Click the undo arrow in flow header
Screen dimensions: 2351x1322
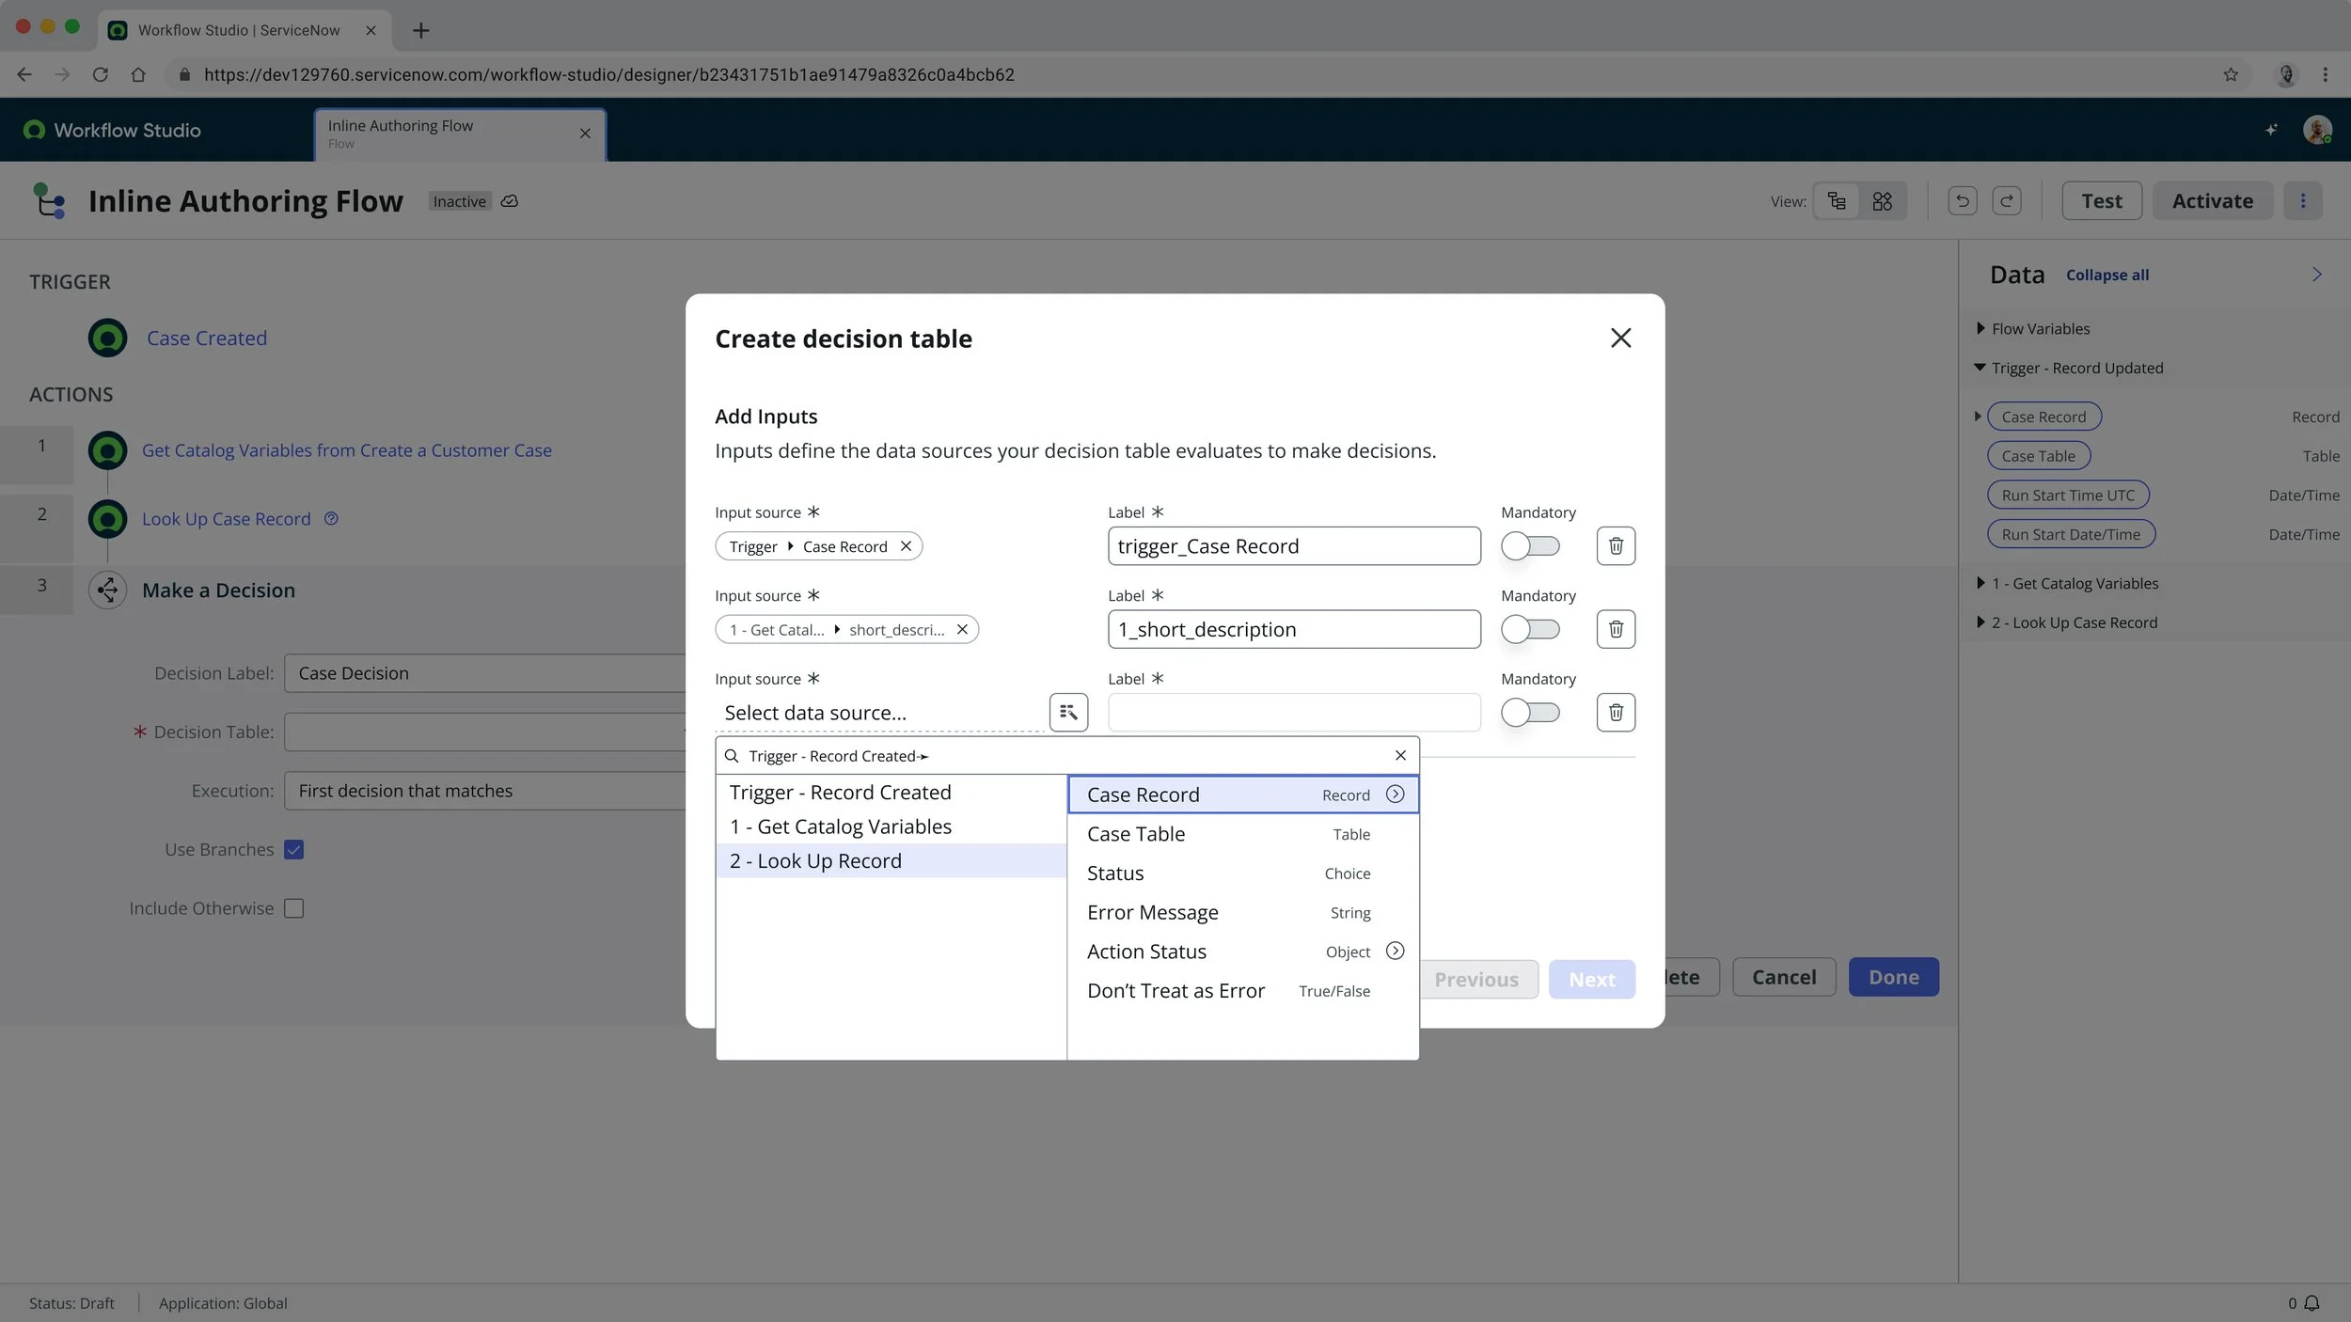[1962, 201]
